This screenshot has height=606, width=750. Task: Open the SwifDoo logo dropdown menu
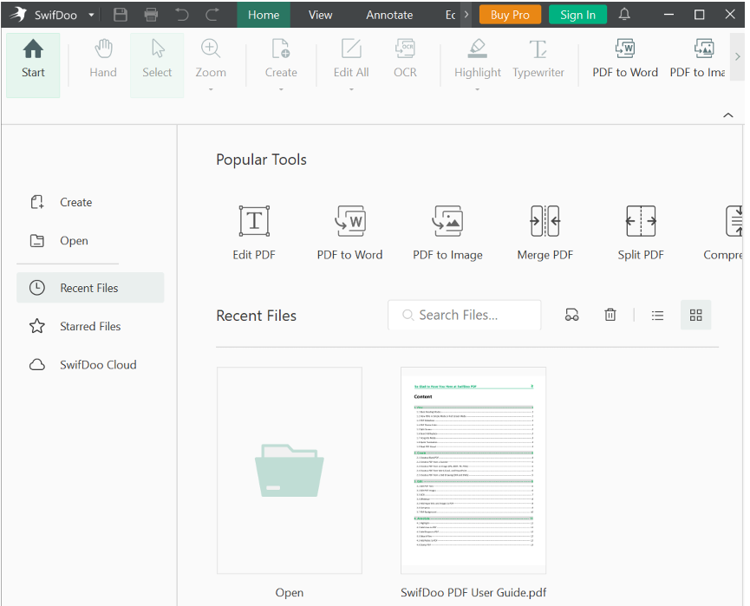pyautogui.click(x=91, y=15)
